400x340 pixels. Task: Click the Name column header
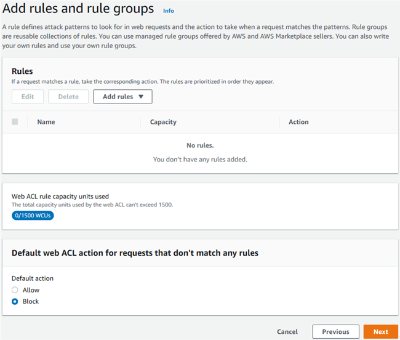46,122
